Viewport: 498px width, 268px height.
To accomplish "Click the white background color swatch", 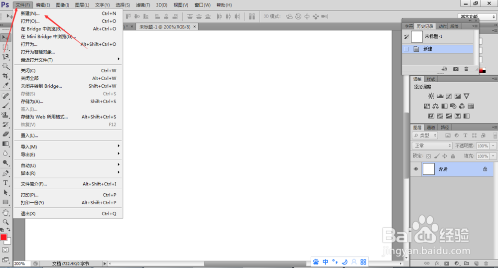I will [8, 242].
